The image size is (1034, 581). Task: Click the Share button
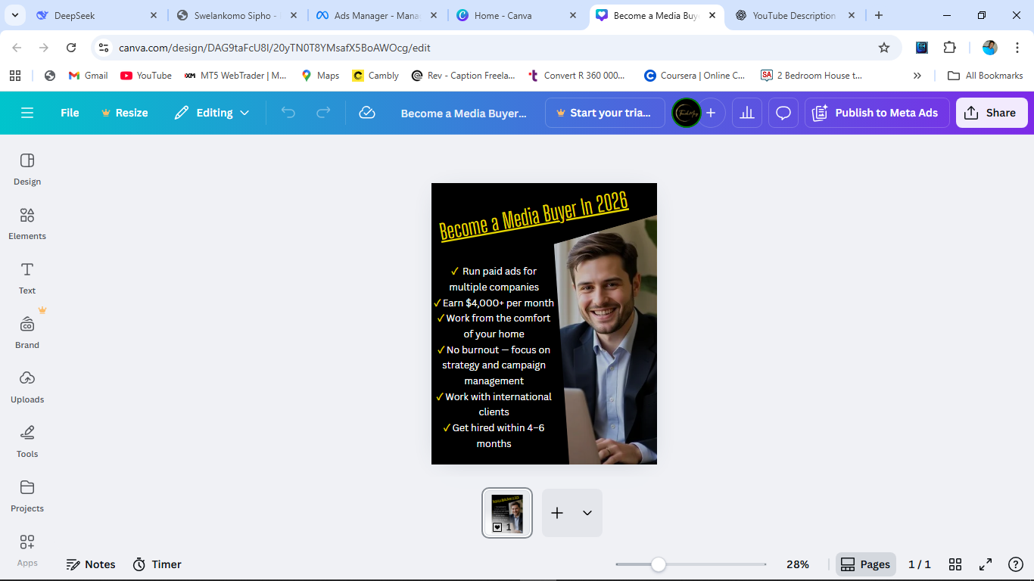tap(992, 113)
